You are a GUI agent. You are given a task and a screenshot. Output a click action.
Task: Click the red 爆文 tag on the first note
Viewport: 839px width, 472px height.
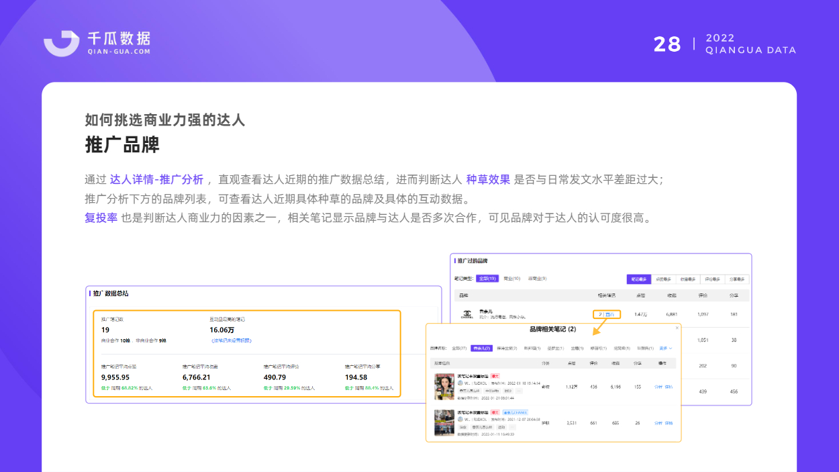pyautogui.click(x=495, y=376)
